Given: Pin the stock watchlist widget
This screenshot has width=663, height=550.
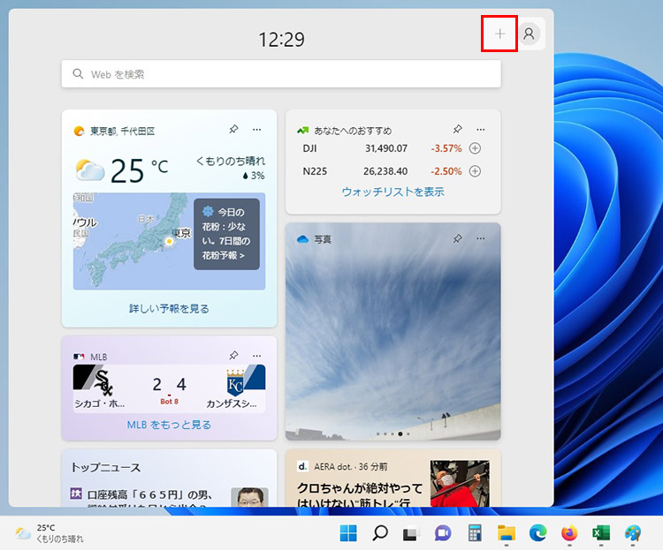Looking at the screenshot, I should pyautogui.click(x=457, y=130).
